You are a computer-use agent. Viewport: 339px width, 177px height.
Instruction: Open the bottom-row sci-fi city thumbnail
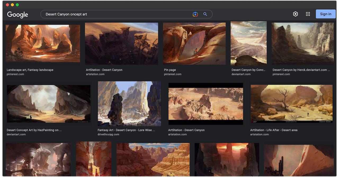(x=38, y=160)
